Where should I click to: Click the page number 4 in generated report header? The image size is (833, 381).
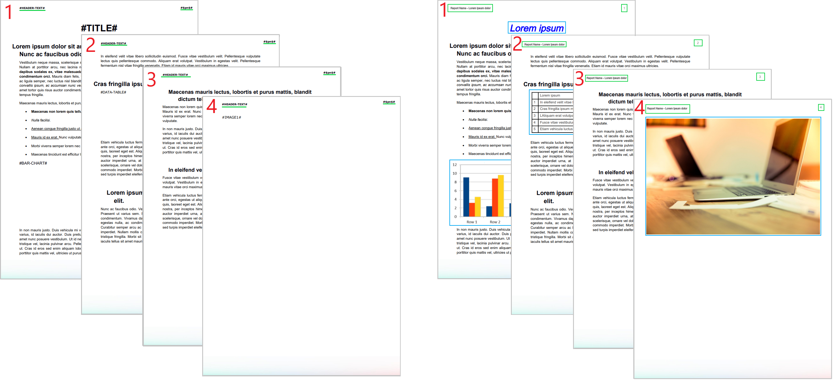821,107
